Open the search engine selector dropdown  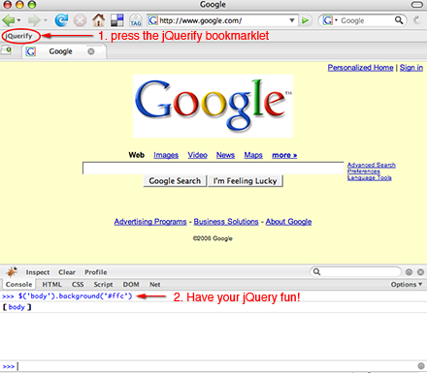pos(330,20)
